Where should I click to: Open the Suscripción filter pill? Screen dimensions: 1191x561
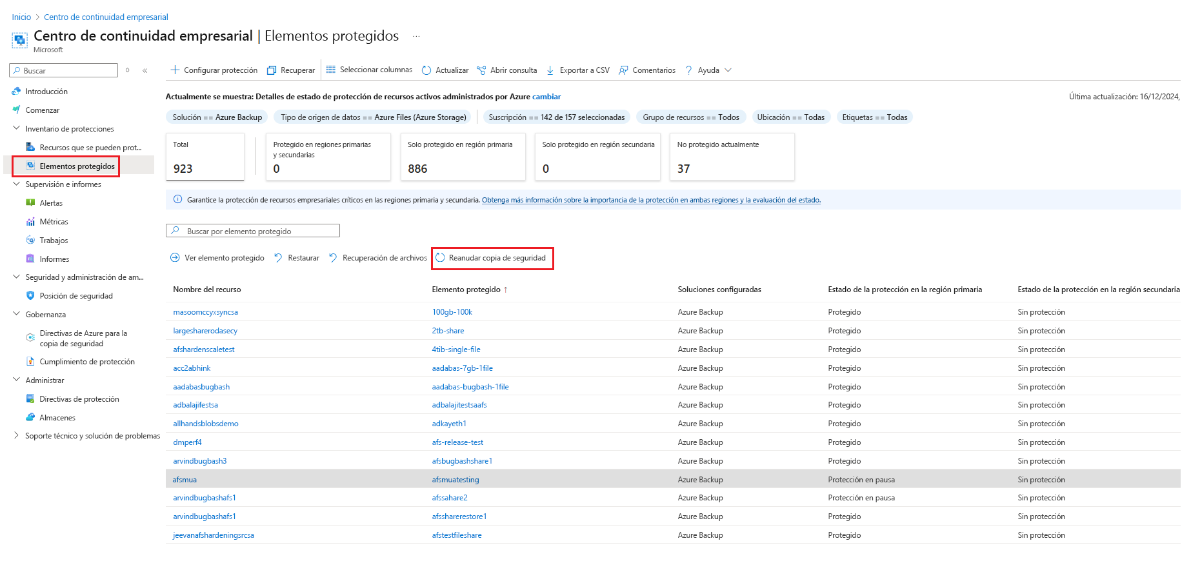pyautogui.click(x=557, y=117)
